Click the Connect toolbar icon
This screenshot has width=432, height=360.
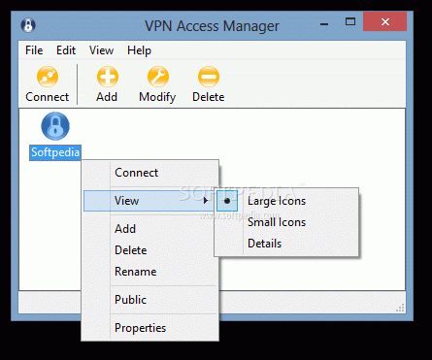click(x=48, y=77)
